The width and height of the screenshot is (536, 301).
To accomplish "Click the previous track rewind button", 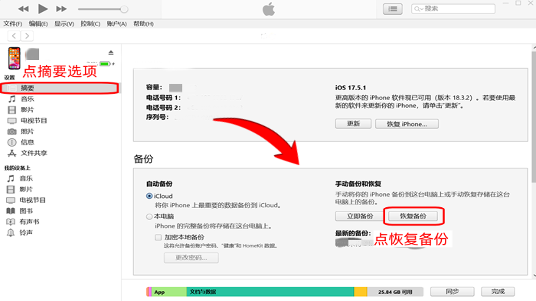I will (23, 9).
